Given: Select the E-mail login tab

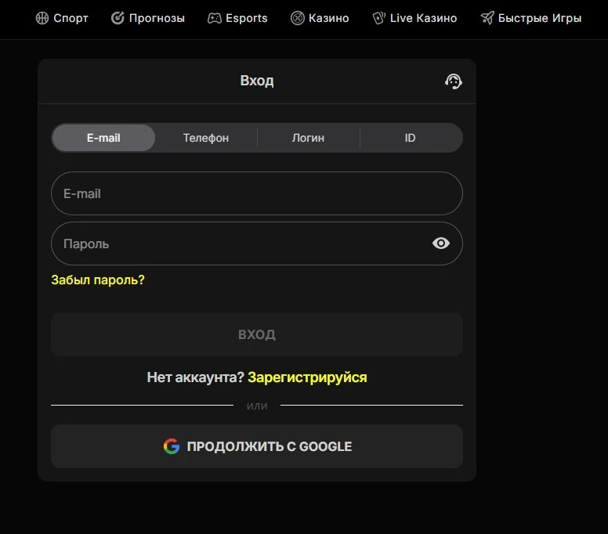Looking at the screenshot, I should (103, 138).
